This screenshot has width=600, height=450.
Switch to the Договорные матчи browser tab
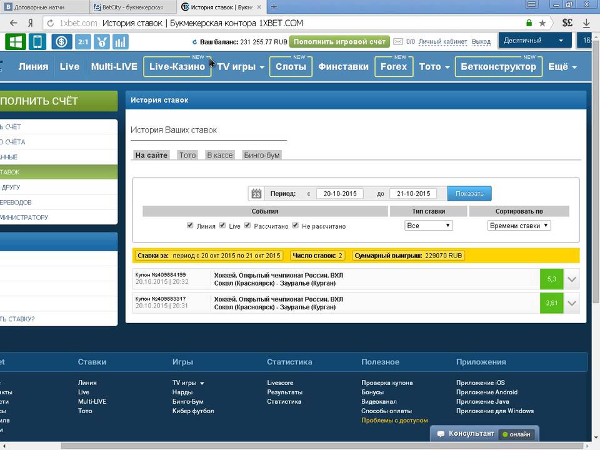click(44, 7)
